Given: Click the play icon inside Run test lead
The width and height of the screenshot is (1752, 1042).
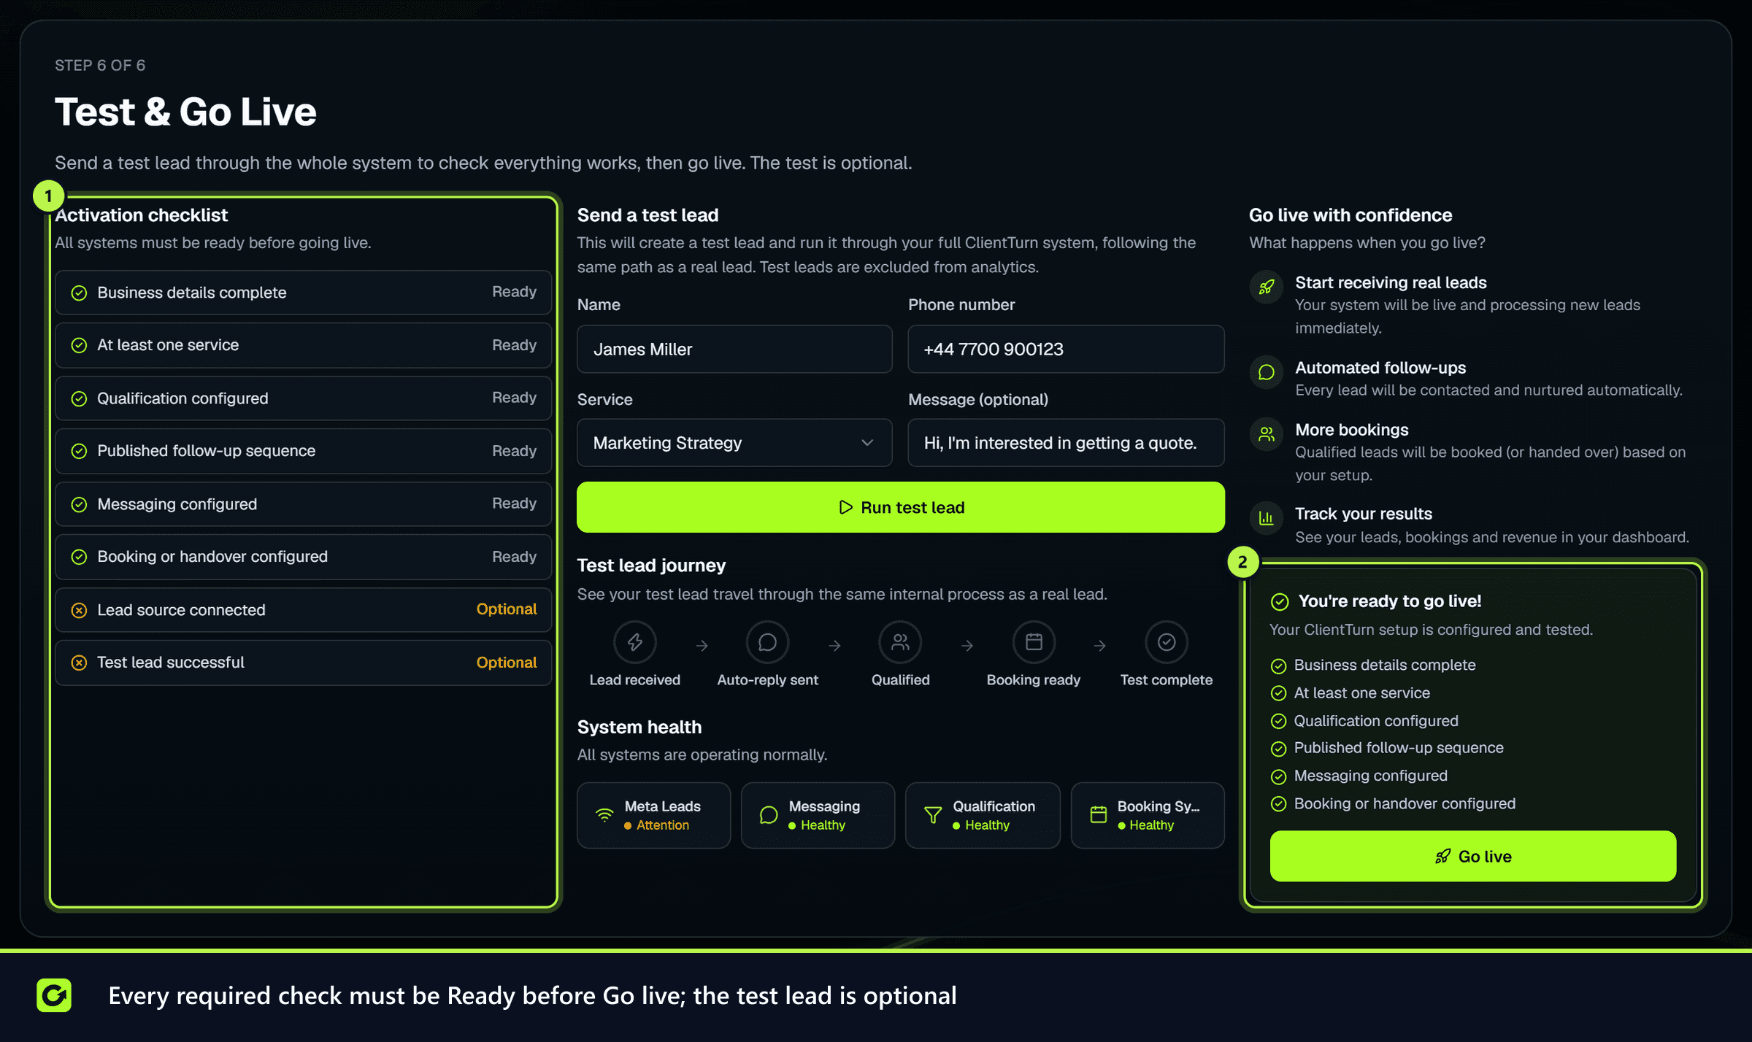Looking at the screenshot, I should [x=845, y=507].
